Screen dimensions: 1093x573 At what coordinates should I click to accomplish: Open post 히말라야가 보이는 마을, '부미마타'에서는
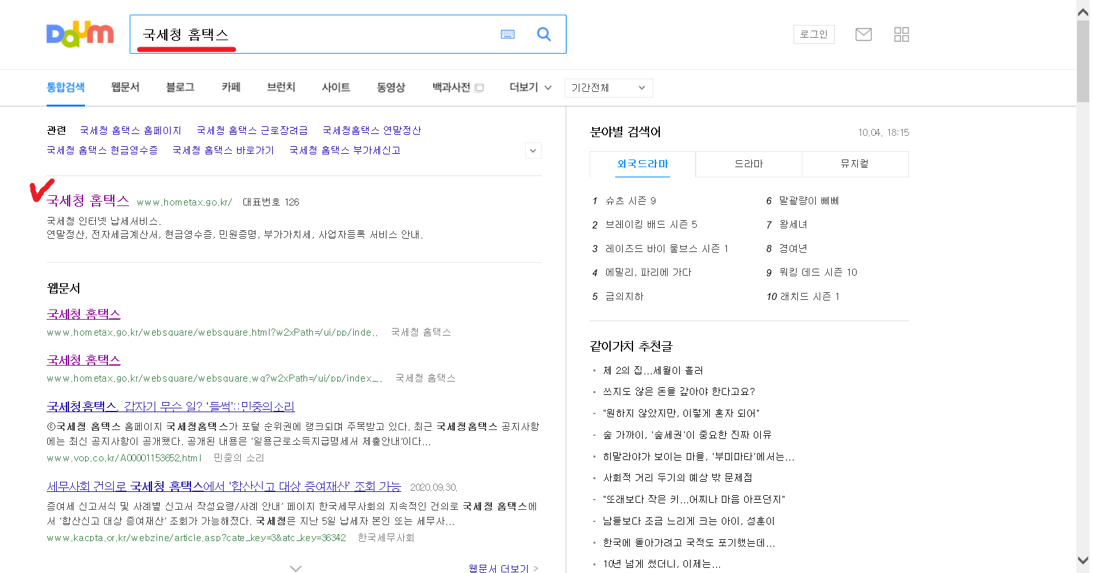pos(698,457)
